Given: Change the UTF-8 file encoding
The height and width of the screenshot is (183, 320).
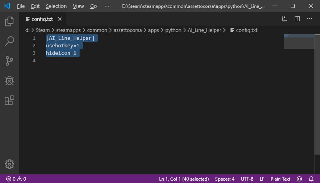Looking at the screenshot, I should pos(247,179).
